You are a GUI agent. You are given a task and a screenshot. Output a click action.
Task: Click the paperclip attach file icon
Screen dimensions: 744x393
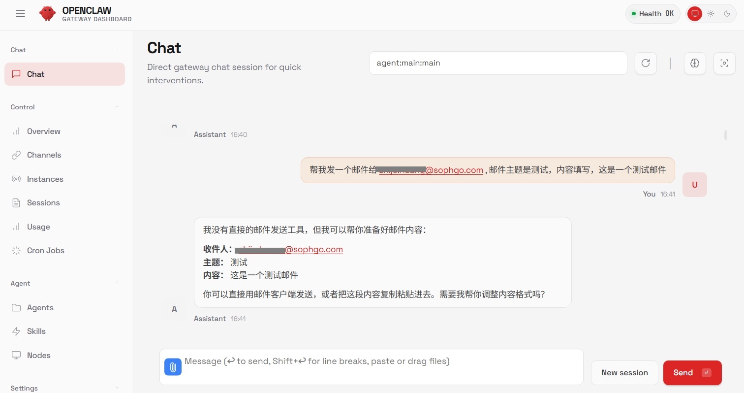(x=173, y=367)
